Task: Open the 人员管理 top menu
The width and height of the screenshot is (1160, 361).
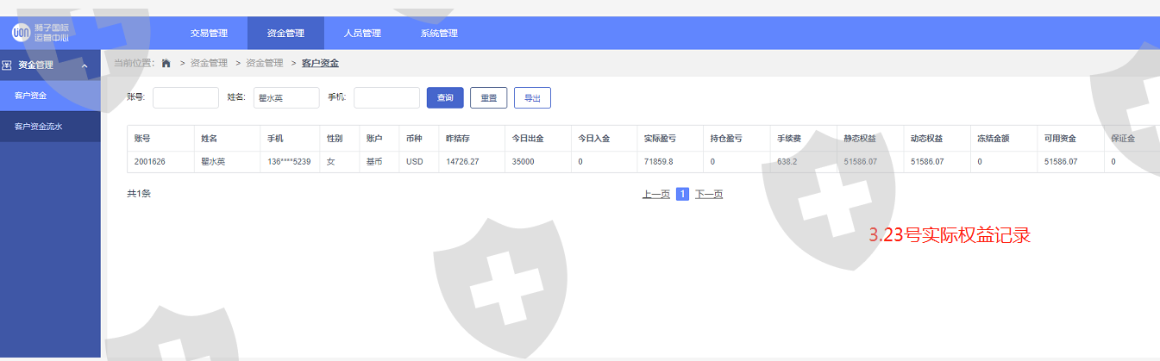Action: tap(362, 34)
